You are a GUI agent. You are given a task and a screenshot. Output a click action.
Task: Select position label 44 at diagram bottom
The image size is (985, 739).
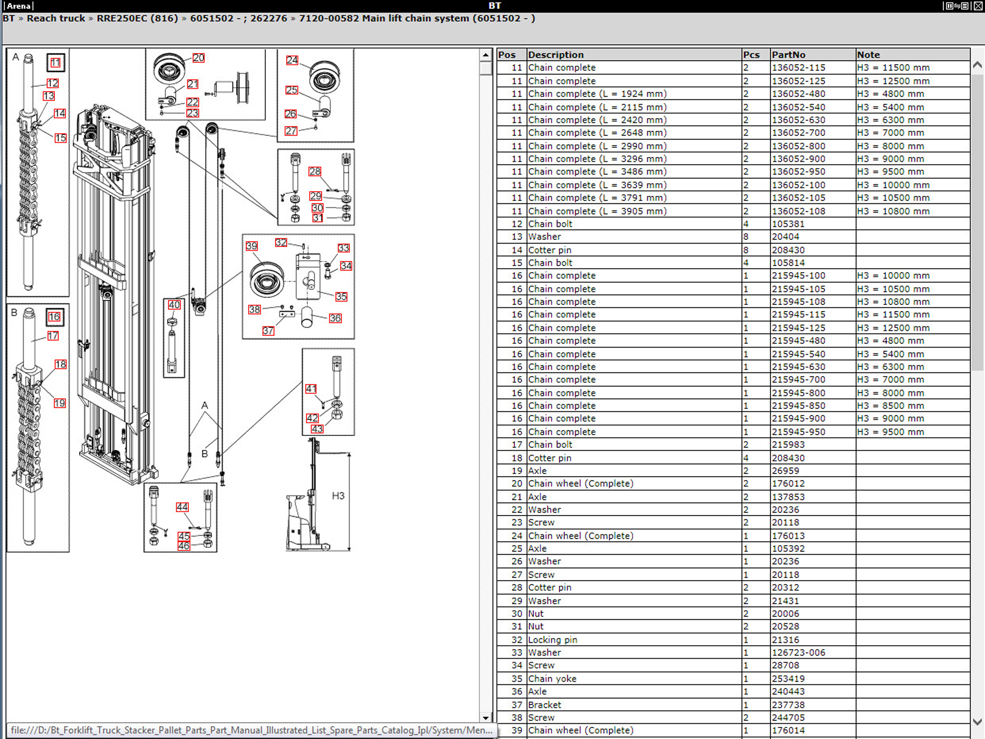click(182, 507)
